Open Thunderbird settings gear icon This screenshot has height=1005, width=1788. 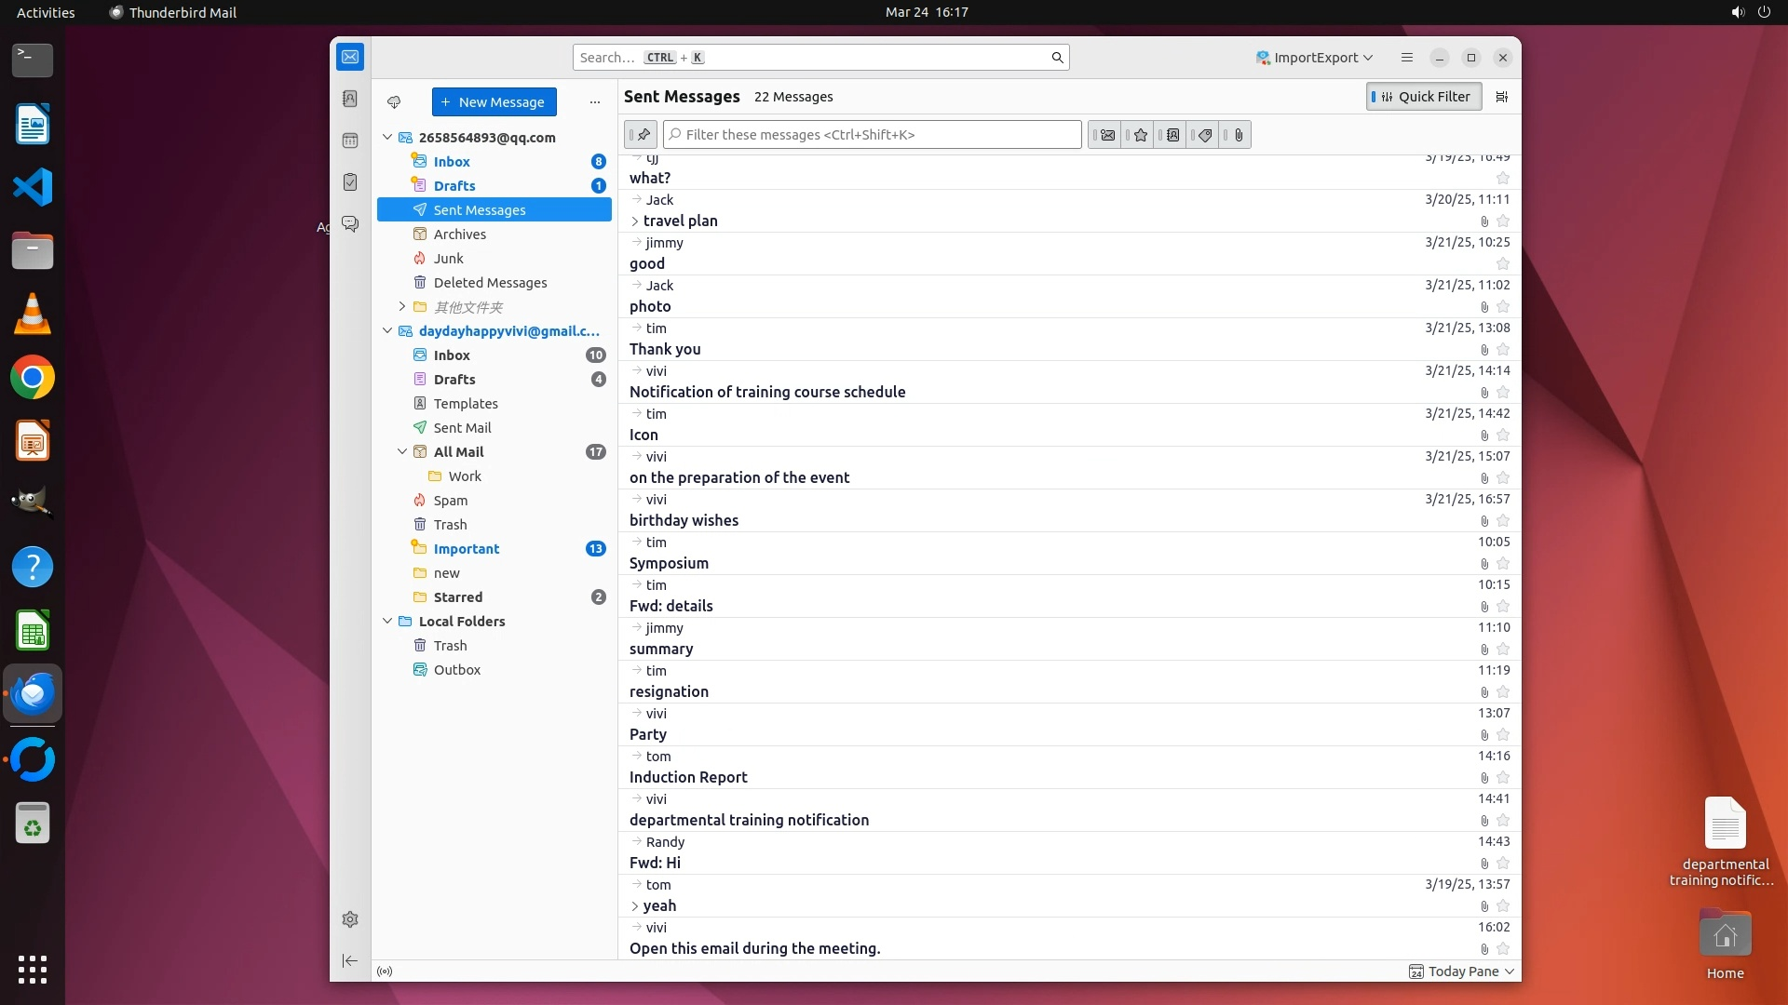pyautogui.click(x=350, y=919)
